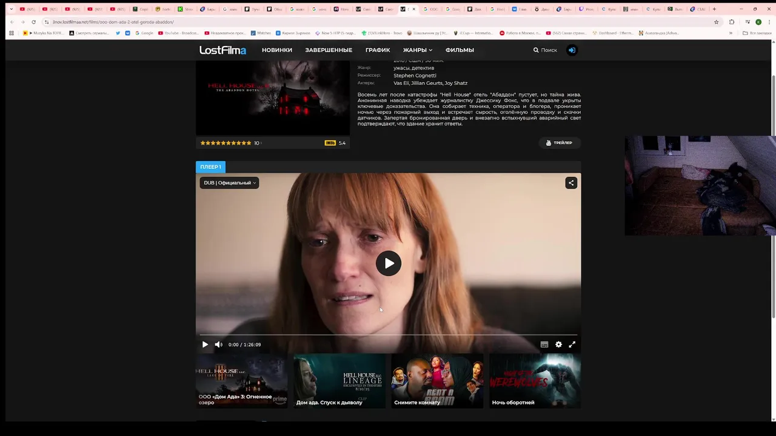The image size is (776, 436).
Task: Enter fullscreen mode in the player
Action: coord(572,345)
